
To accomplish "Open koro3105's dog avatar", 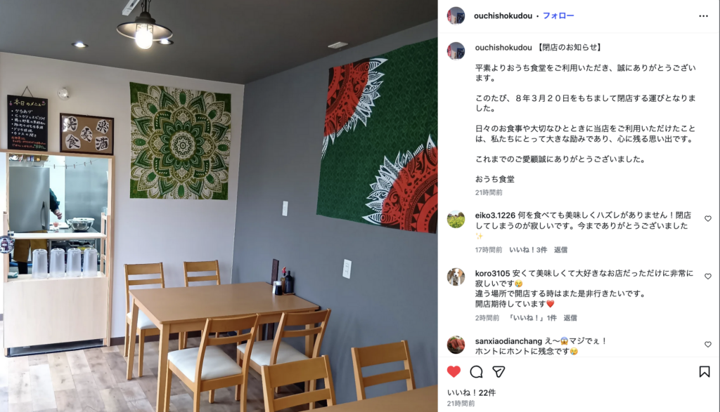I will [456, 277].
